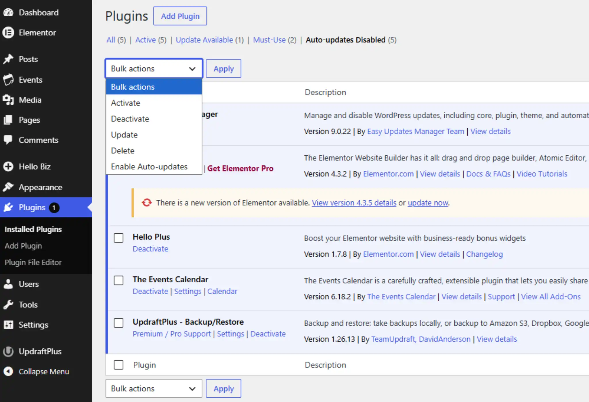The width and height of the screenshot is (589, 402).
Task: Open View version 4.3.5 details link
Action: click(x=354, y=203)
